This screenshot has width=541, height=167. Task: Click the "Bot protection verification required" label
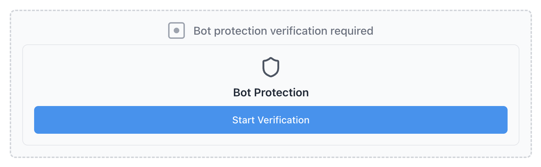click(283, 31)
